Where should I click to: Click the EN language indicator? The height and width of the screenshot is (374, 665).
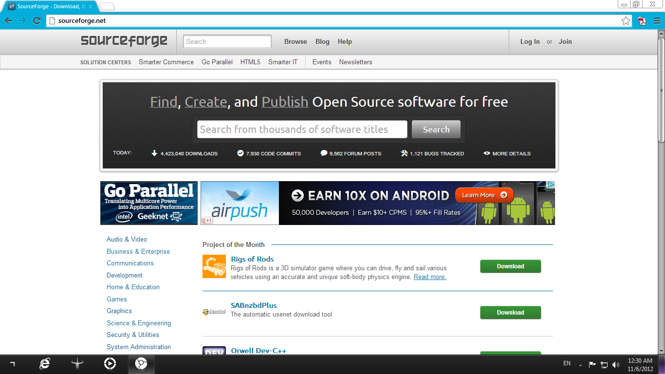pos(567,363)
